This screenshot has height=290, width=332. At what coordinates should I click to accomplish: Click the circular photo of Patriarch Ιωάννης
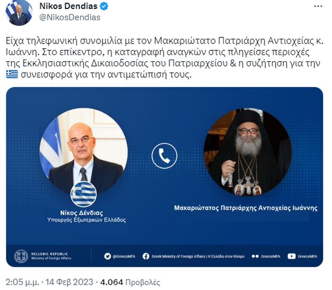pyautogui.click(x=248, y=153)
